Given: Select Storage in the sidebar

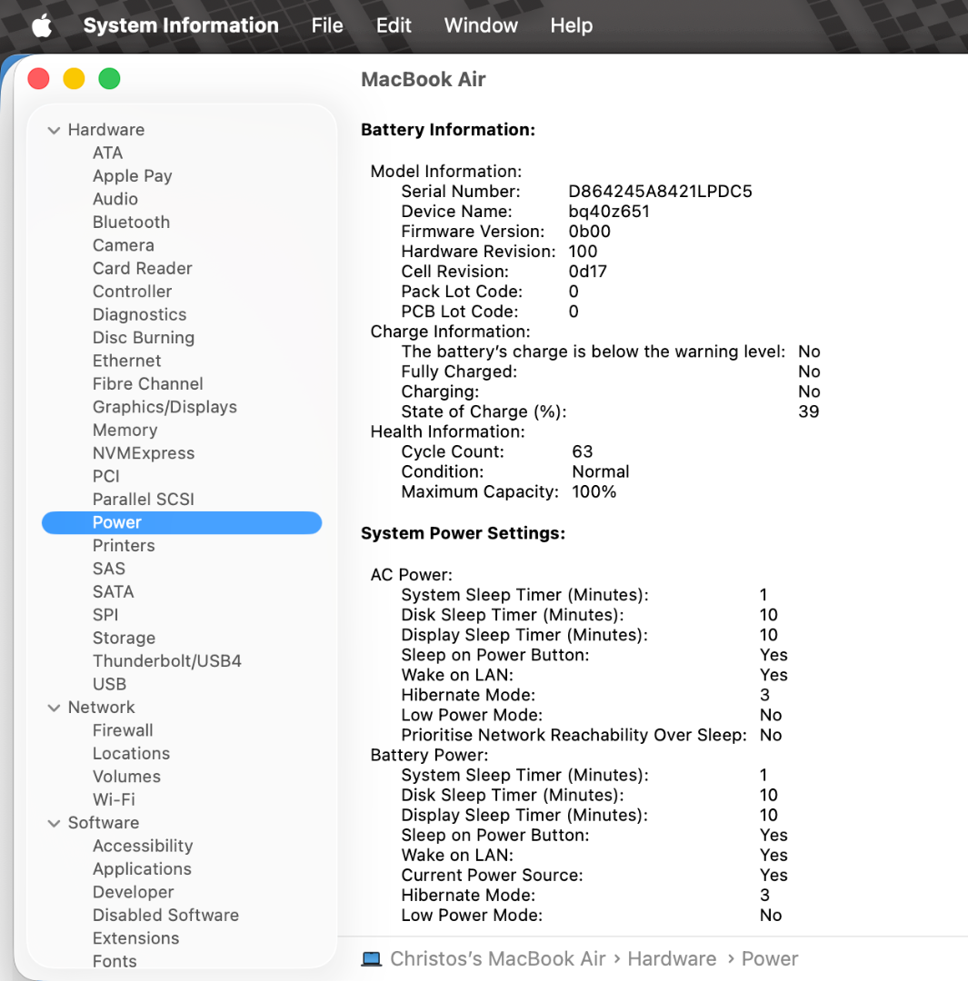Looking at the screenshot, I should click(124, 639).
